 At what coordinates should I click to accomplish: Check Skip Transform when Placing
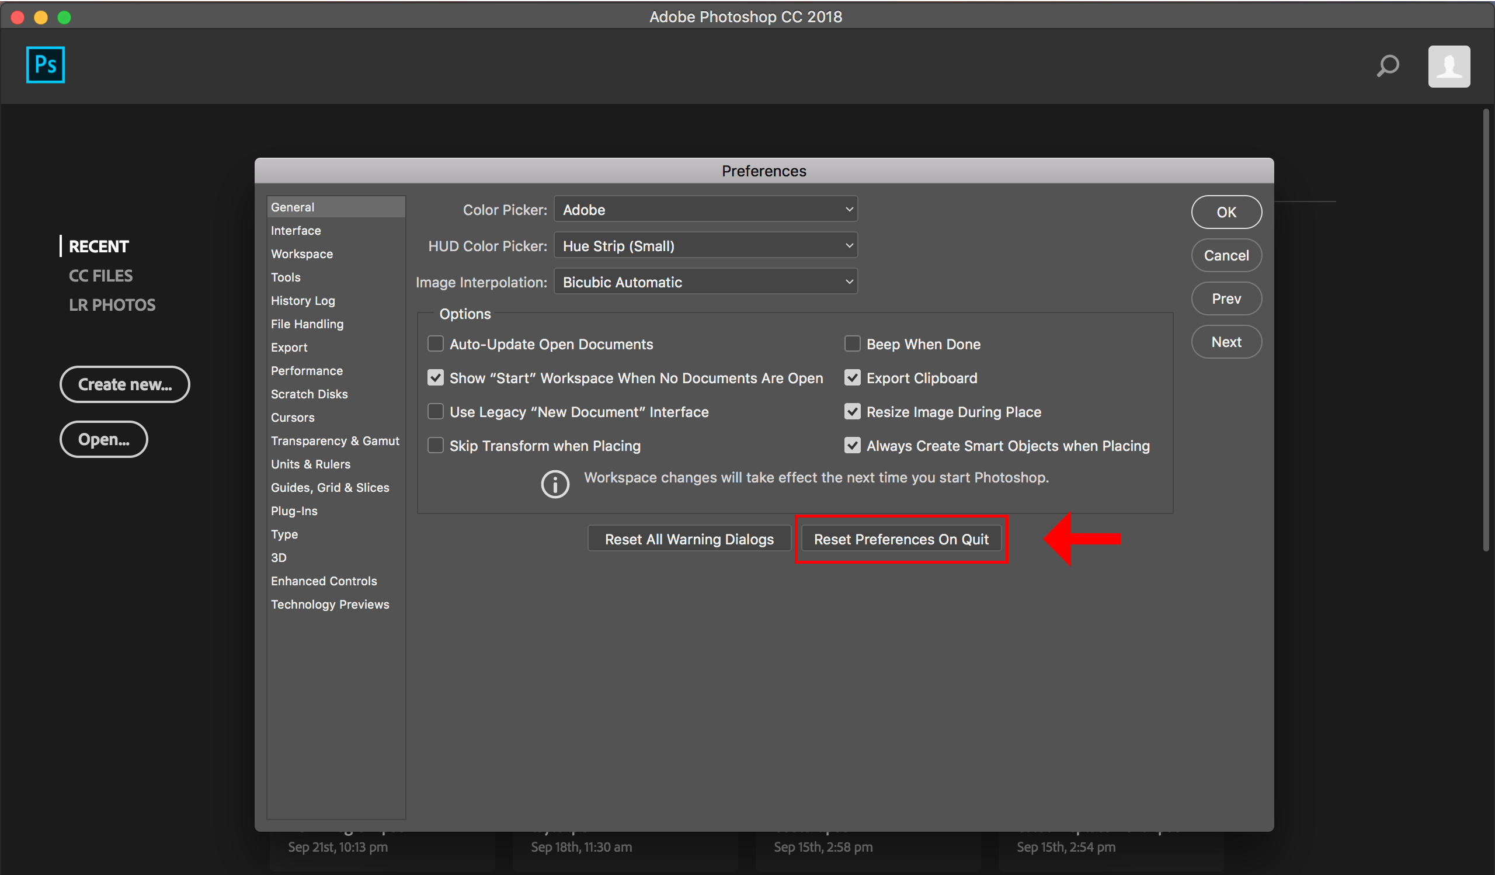point(436,445)
